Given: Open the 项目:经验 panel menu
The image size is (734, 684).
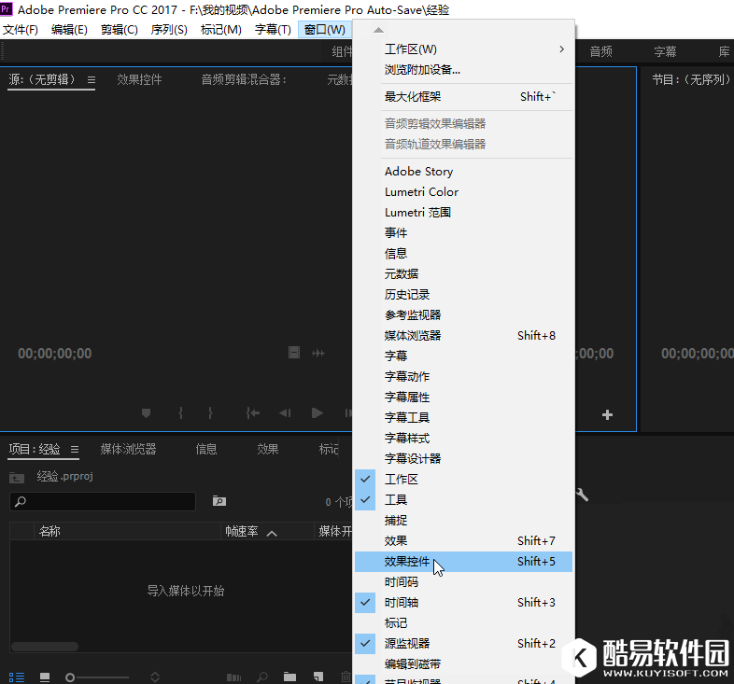Looking at the screenshot, I should click(75, 450).
